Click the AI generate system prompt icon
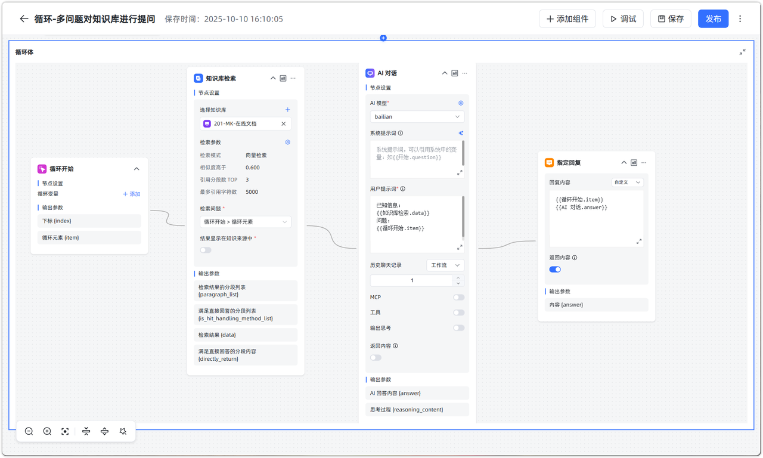 pos(460,133)
